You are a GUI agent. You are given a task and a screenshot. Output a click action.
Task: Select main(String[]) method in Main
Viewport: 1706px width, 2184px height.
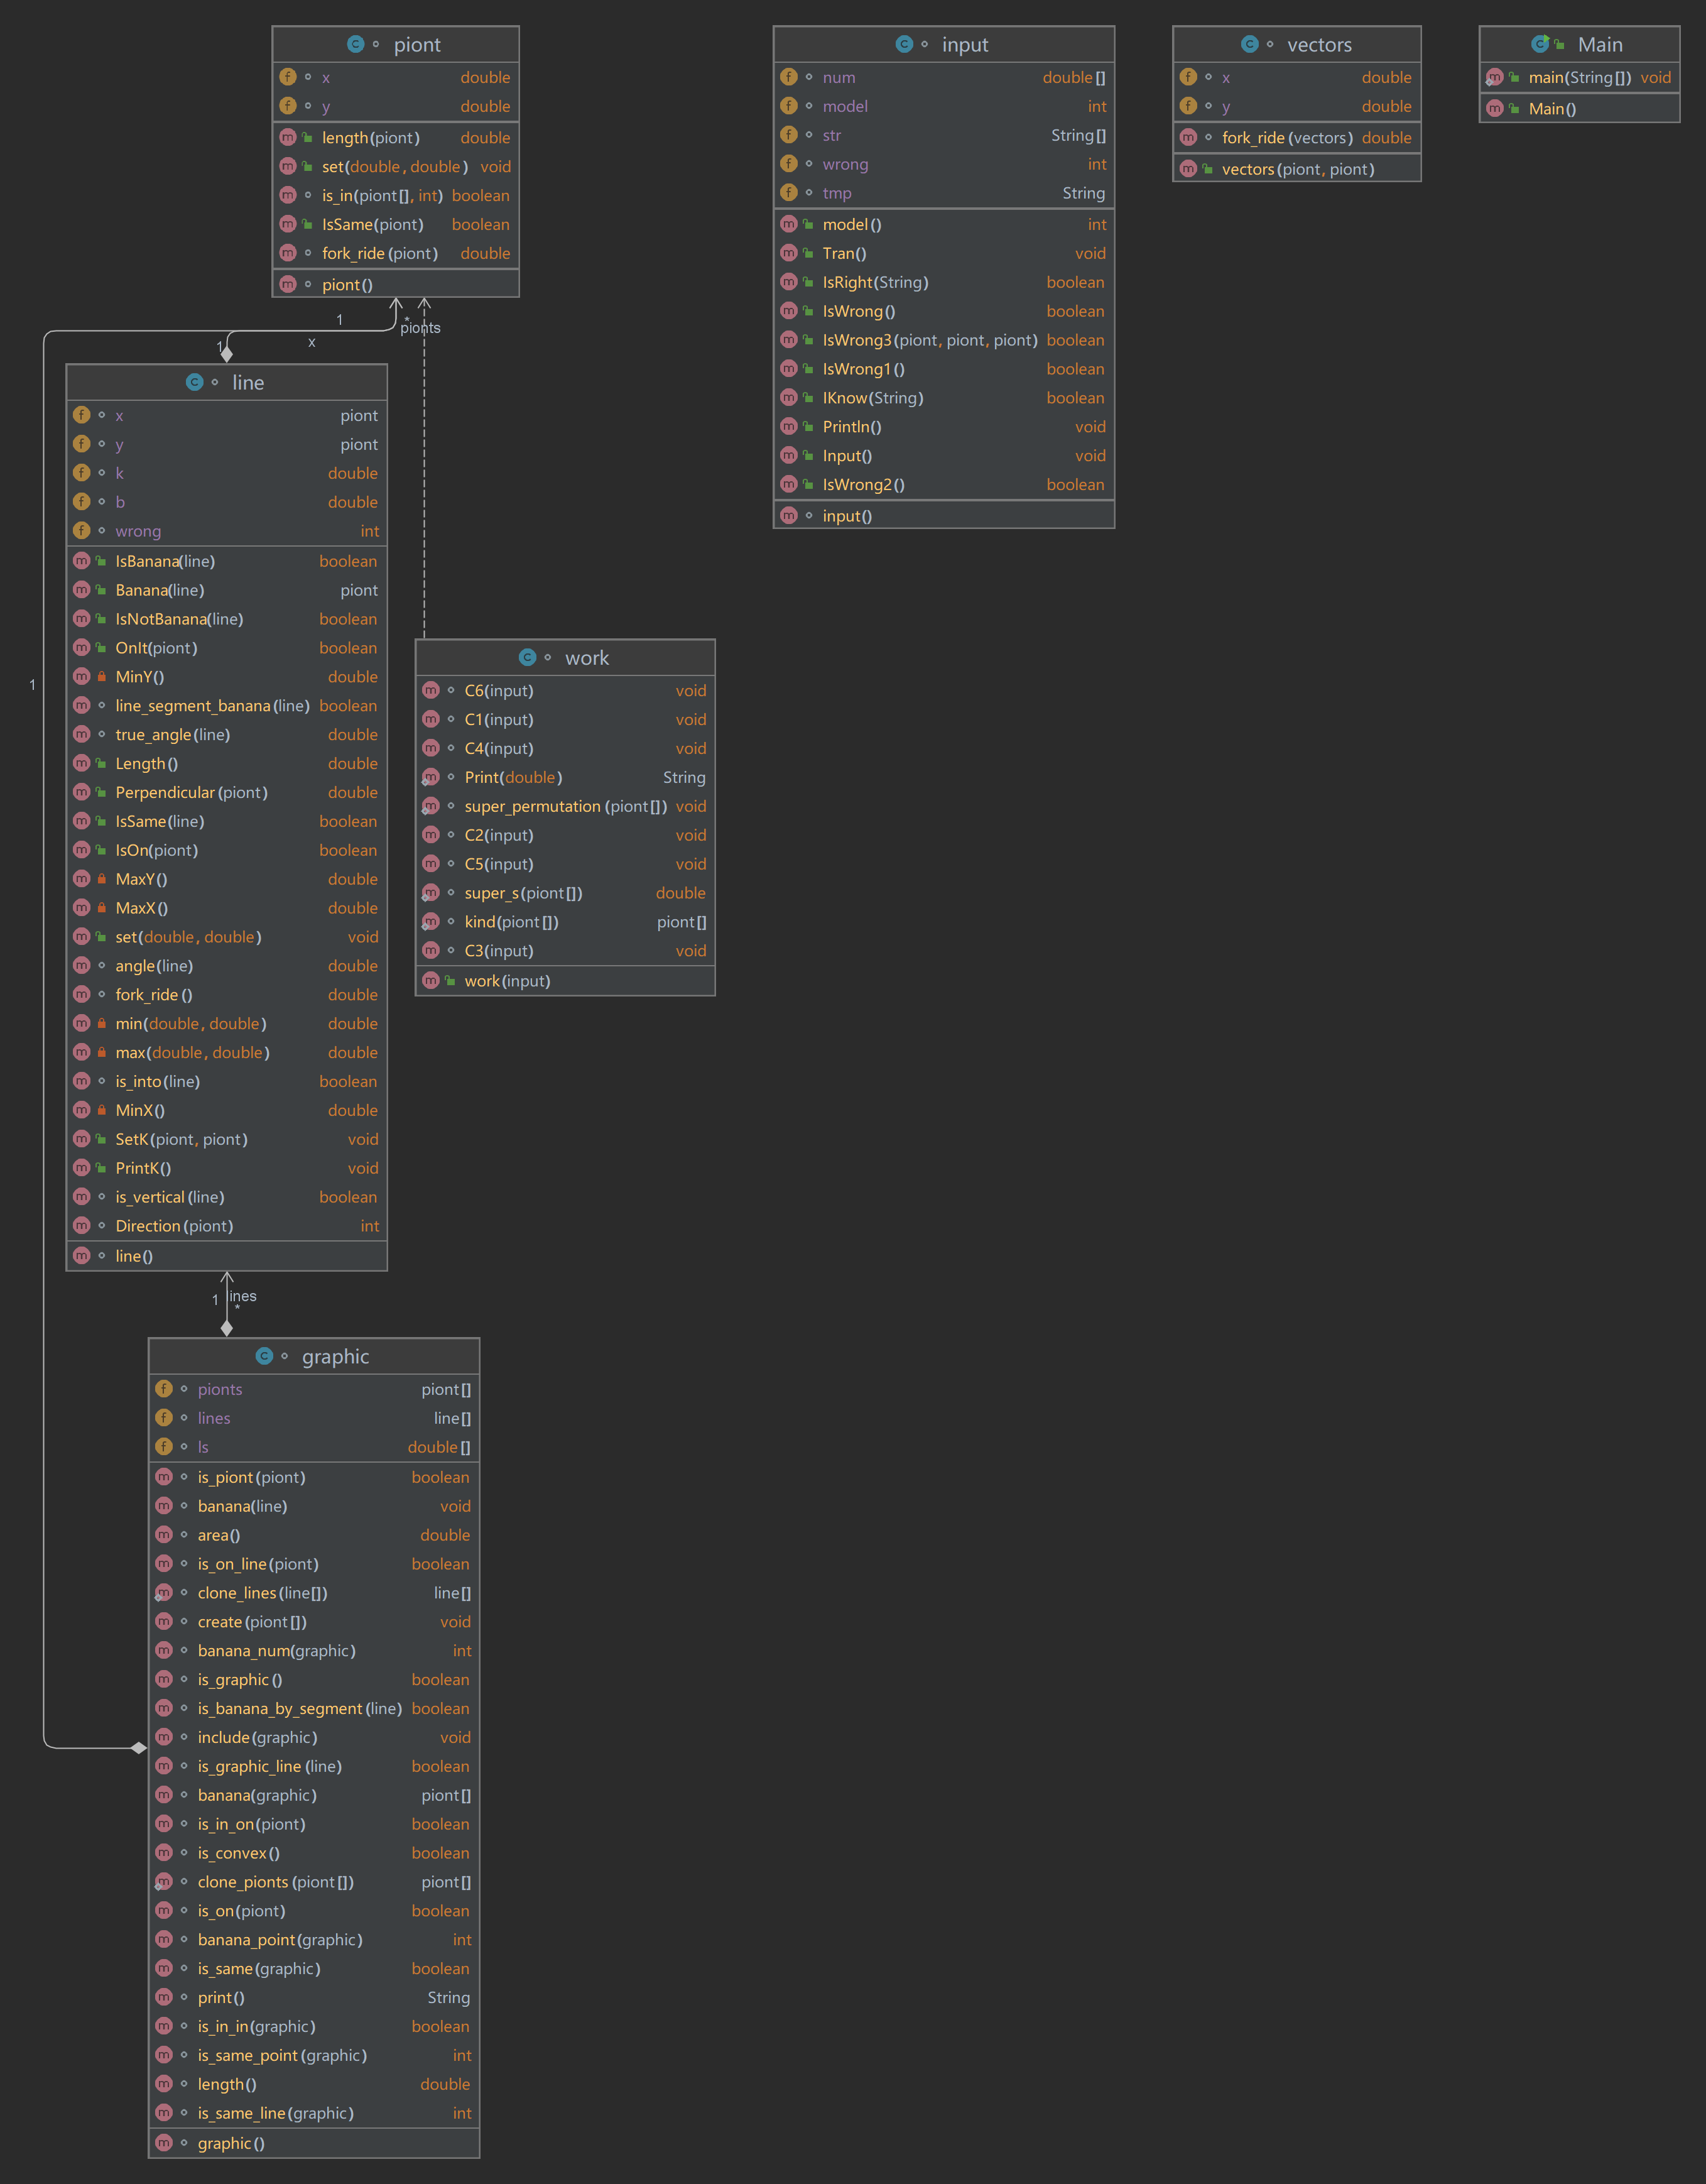(1579, 78)
